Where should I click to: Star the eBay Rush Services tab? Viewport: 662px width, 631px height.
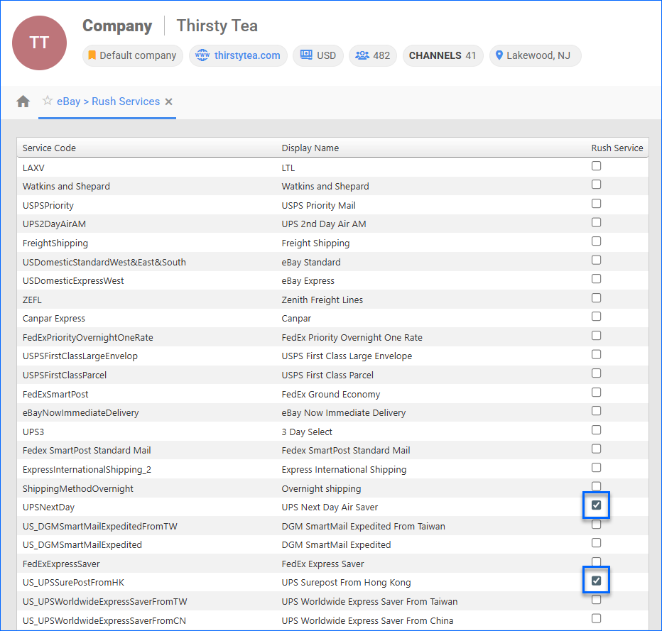48,101
